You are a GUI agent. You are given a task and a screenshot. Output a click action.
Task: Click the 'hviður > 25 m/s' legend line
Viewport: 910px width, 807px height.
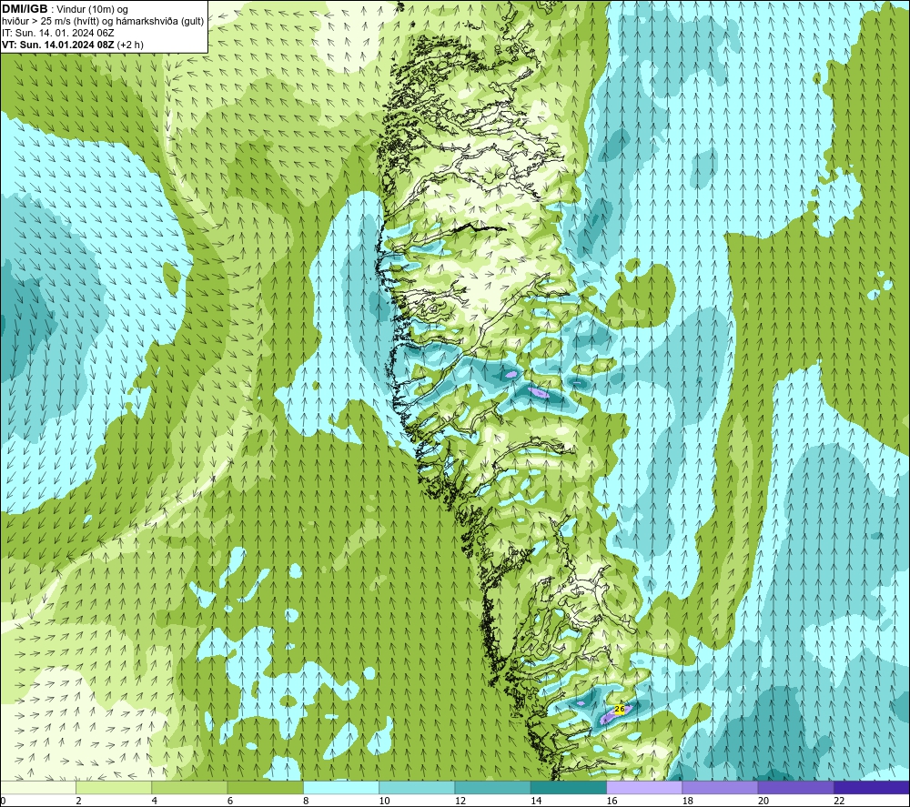(x=103, y=22)
